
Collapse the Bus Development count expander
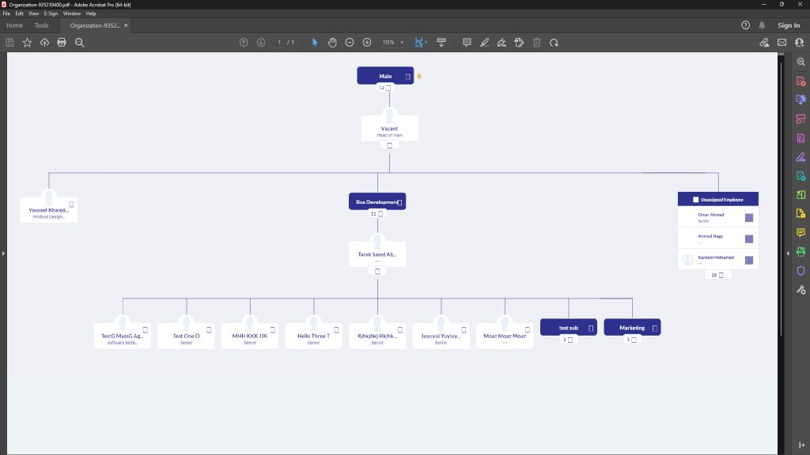click(377, 213)
